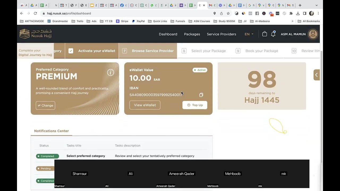The image size is (340, 191).
Task: Click the View eWallet button
Action: coord(145,105)
